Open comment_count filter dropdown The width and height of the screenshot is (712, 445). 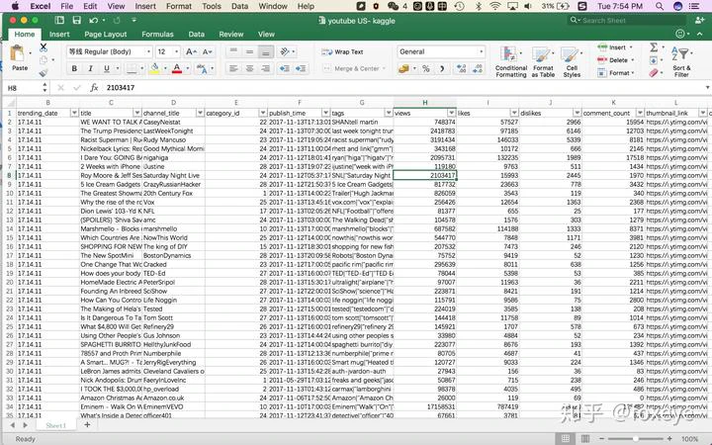point(640,113)
